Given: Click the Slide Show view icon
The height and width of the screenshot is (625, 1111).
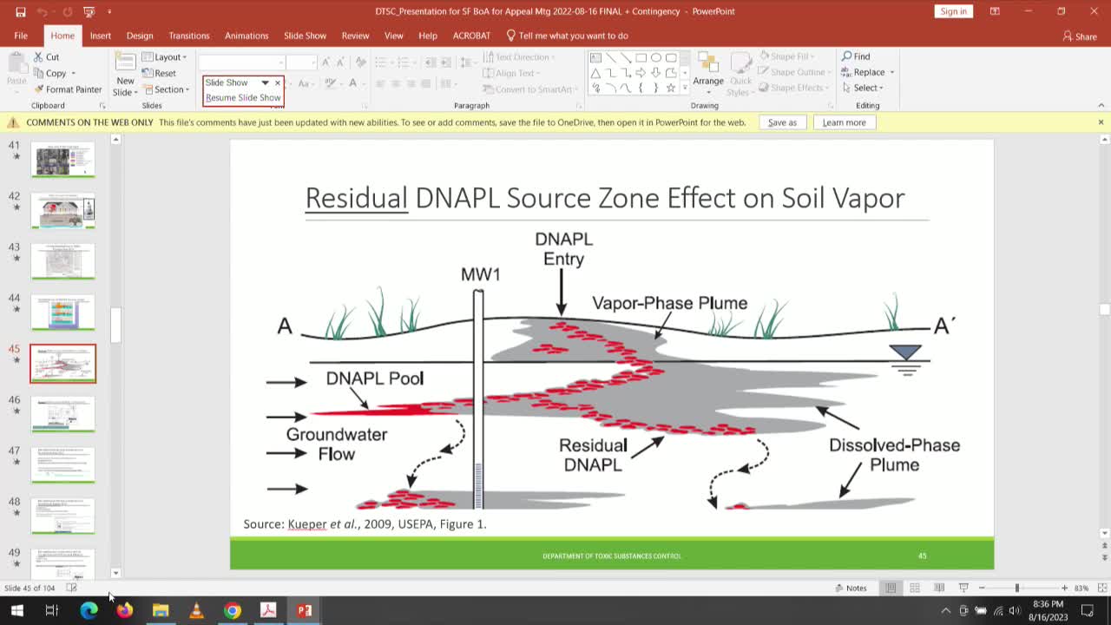Looking at the screenshot, I should 964,588.
